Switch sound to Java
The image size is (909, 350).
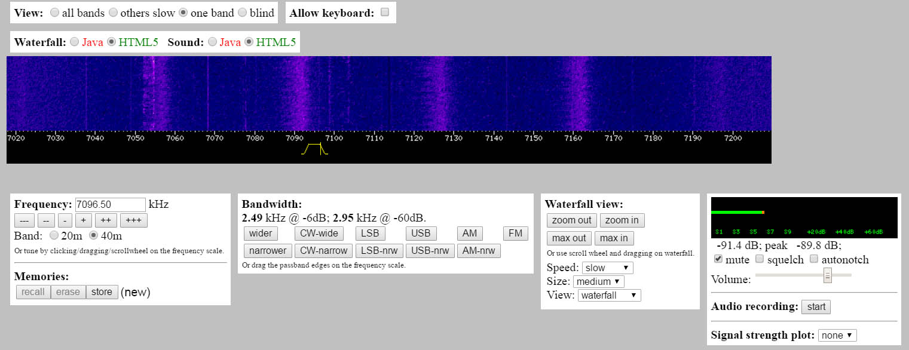pos(212,42)
